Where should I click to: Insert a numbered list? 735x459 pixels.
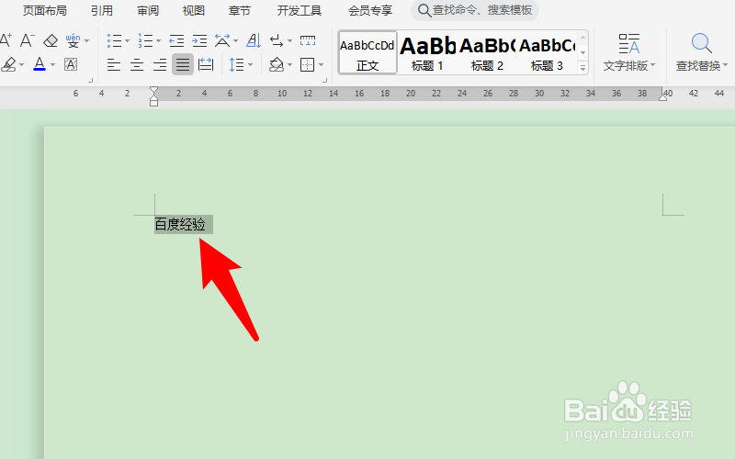point(145,40)
